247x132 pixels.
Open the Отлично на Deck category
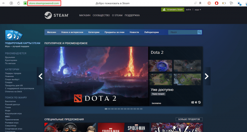(x=14, y=91)
